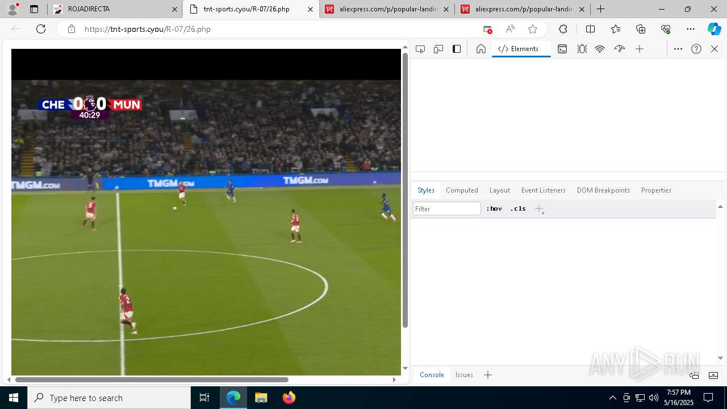Open the DevTools Welcome home icon

pos(481,49)
